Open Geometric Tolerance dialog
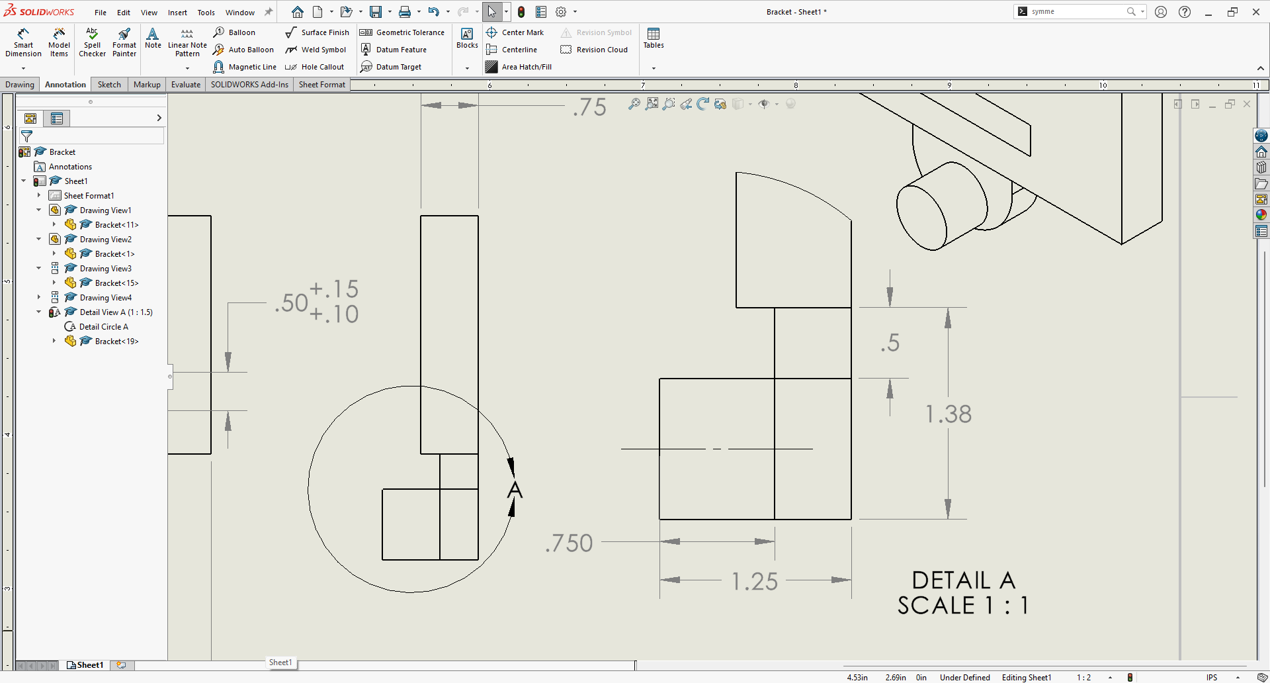This screenshot has width=1270, height=683. [x=402, y=32]
